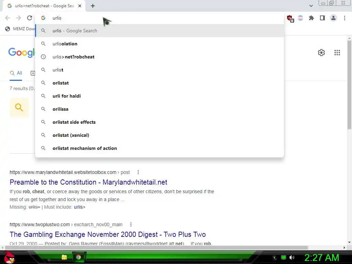
Task: Open the Angry Birds start button
Action: 9,257
